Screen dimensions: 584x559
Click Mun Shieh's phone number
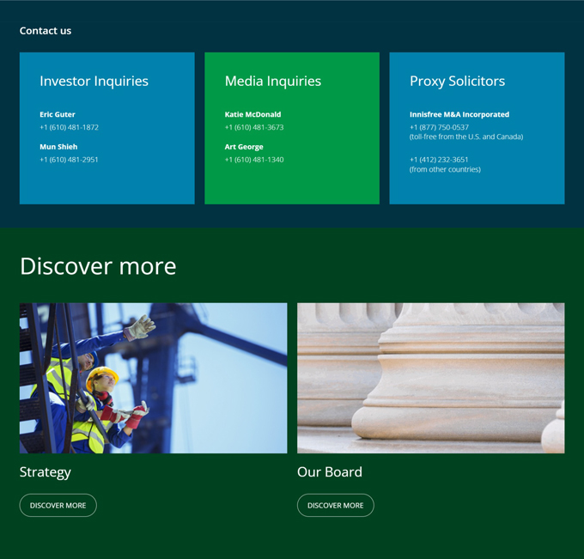click(69, 160)
